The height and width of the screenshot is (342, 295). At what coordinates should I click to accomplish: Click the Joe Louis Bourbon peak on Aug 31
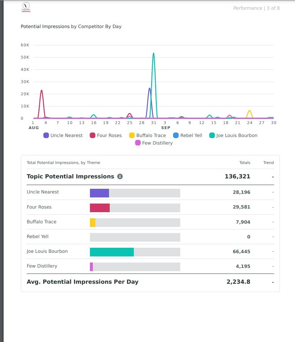coord(154,53)
